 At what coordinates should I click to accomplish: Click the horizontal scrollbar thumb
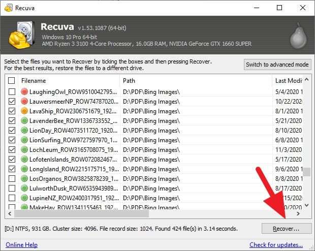[x=81, y=213]
